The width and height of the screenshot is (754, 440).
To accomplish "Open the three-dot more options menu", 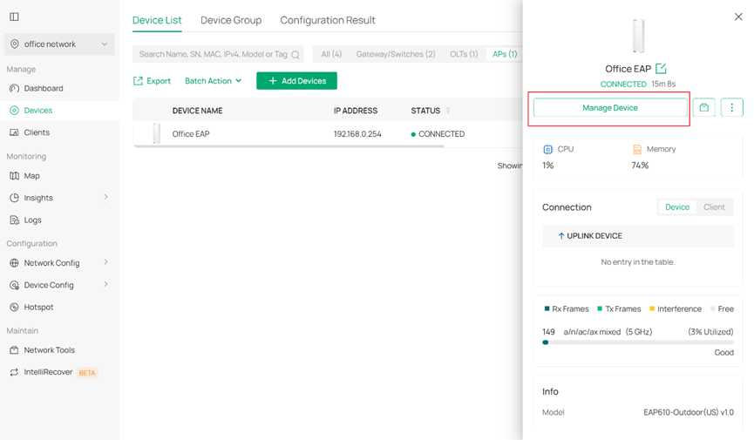I will 732,108.
